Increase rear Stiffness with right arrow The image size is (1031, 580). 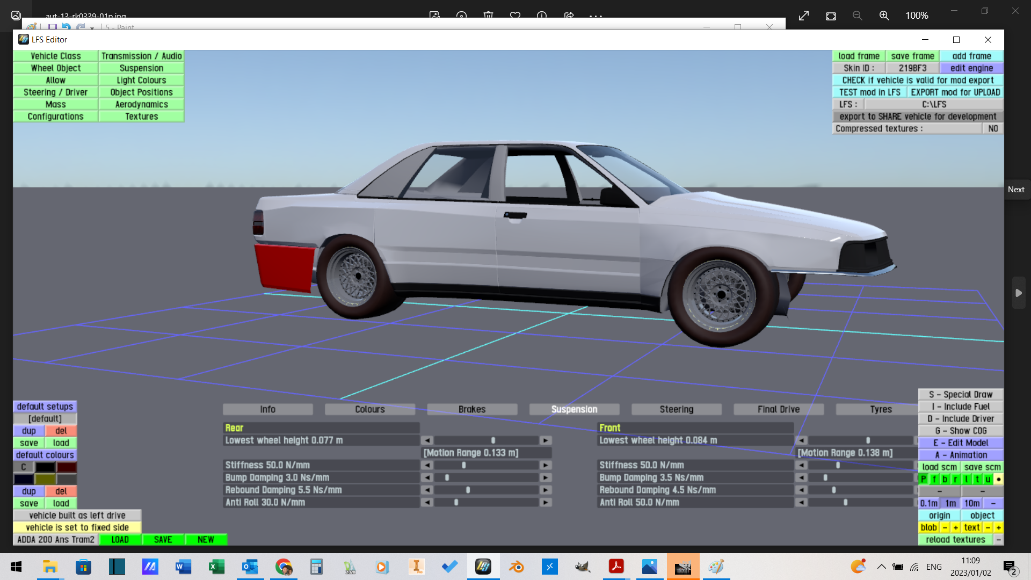click(x=546, y=465)
